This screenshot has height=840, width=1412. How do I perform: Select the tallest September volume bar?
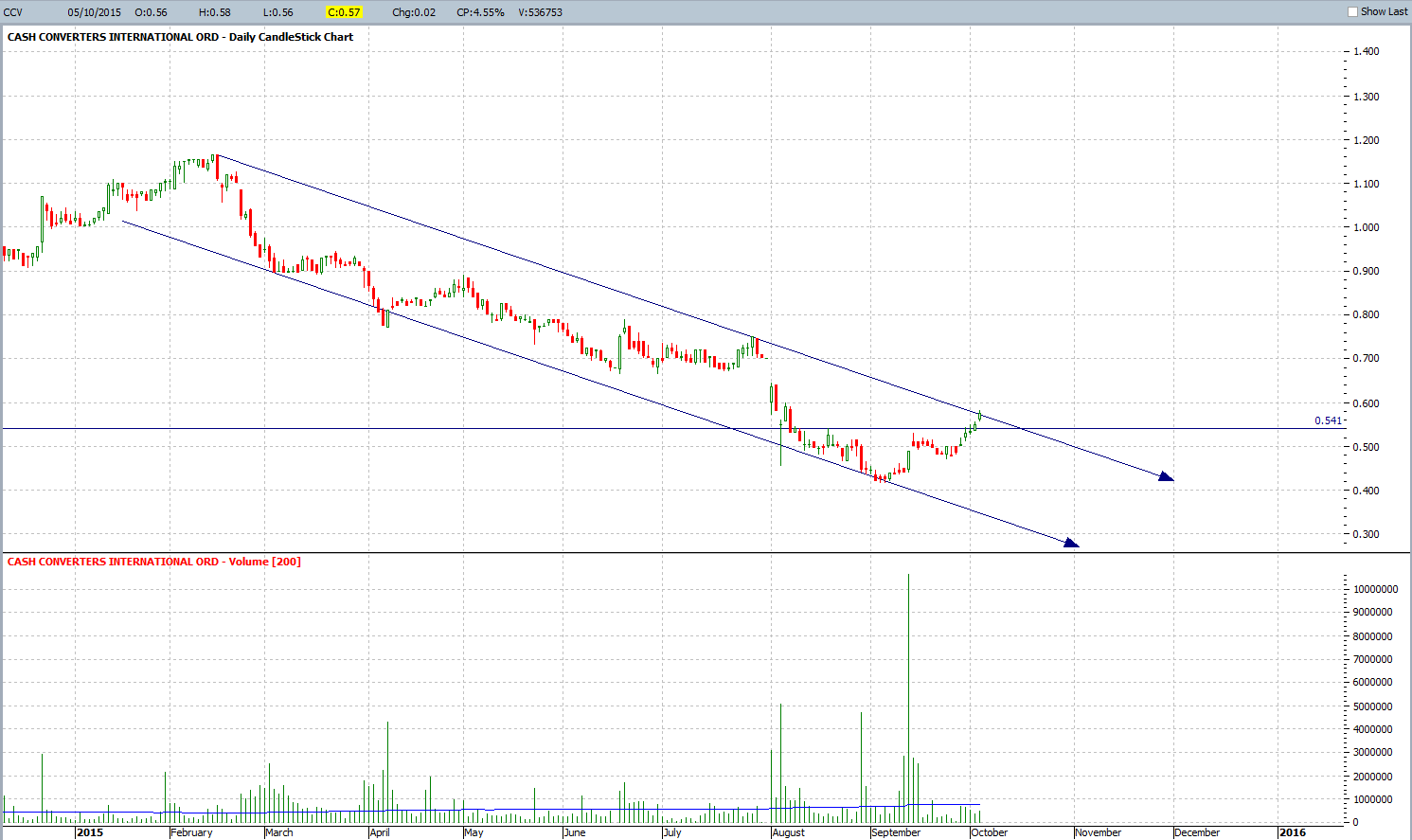point(908,698)
